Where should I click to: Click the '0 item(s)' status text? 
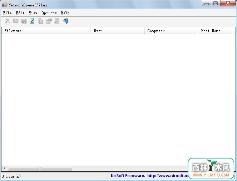[x=11, y=176]
